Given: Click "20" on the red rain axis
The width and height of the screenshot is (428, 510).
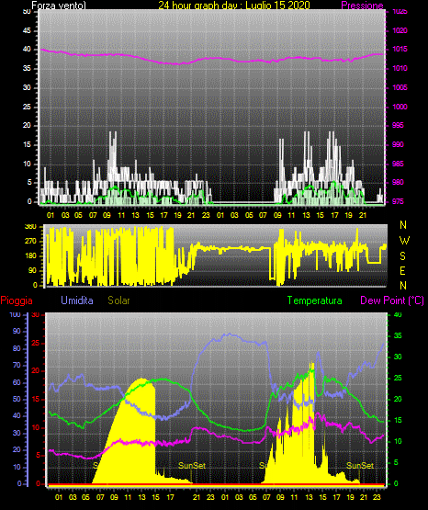Looking at the screenshot, I should pyautogui.click(x=36, y=371).
